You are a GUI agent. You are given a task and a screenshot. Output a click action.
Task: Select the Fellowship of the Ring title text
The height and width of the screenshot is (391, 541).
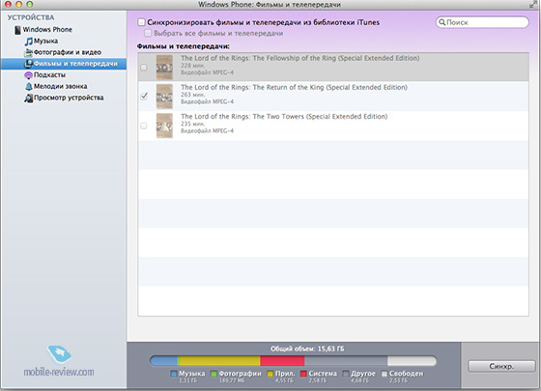click(300, 58)
